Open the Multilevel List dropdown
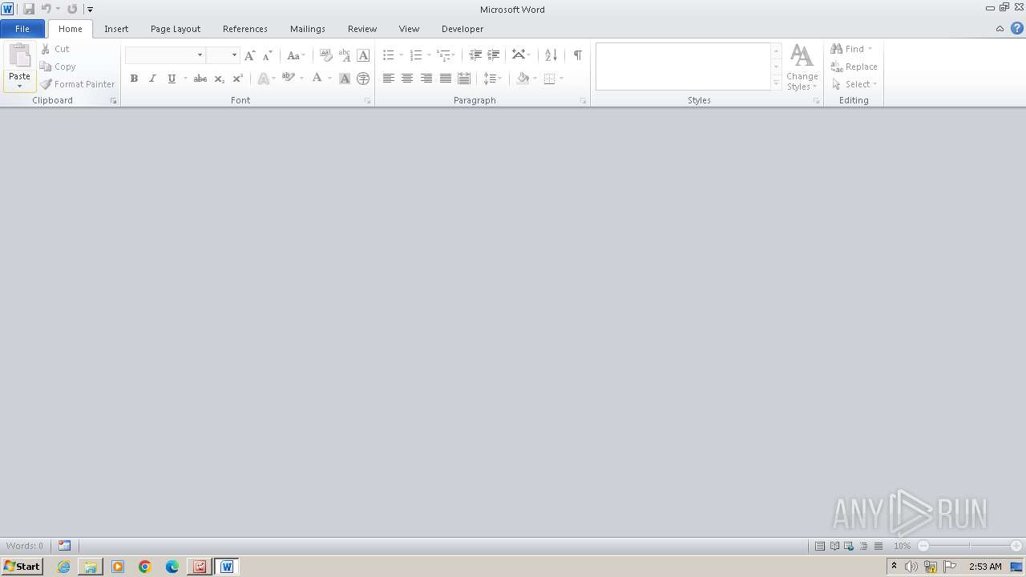This screenshot has height=577, width=1026. (446, 55)
